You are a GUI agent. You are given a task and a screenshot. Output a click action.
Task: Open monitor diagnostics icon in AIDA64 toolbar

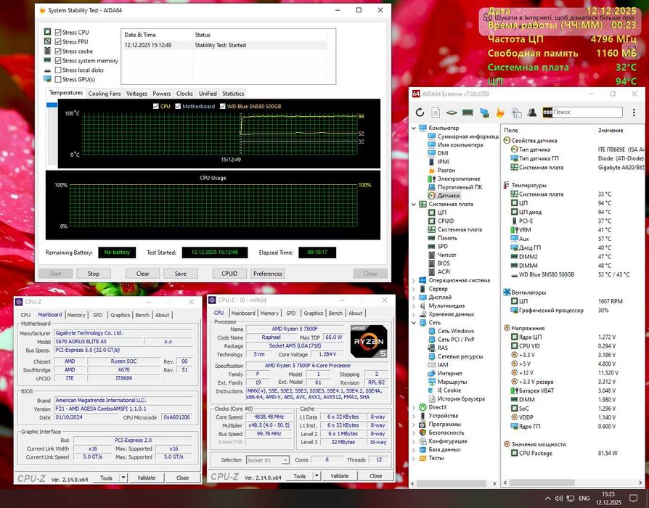[x=484, y=112]
